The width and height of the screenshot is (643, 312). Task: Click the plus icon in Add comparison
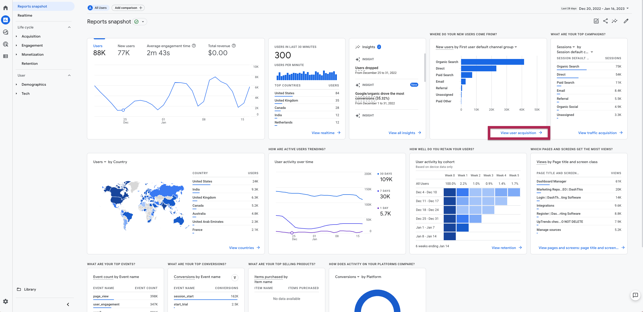141,8
